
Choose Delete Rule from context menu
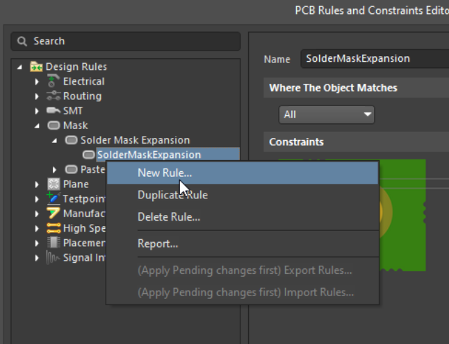click(169, 217)
